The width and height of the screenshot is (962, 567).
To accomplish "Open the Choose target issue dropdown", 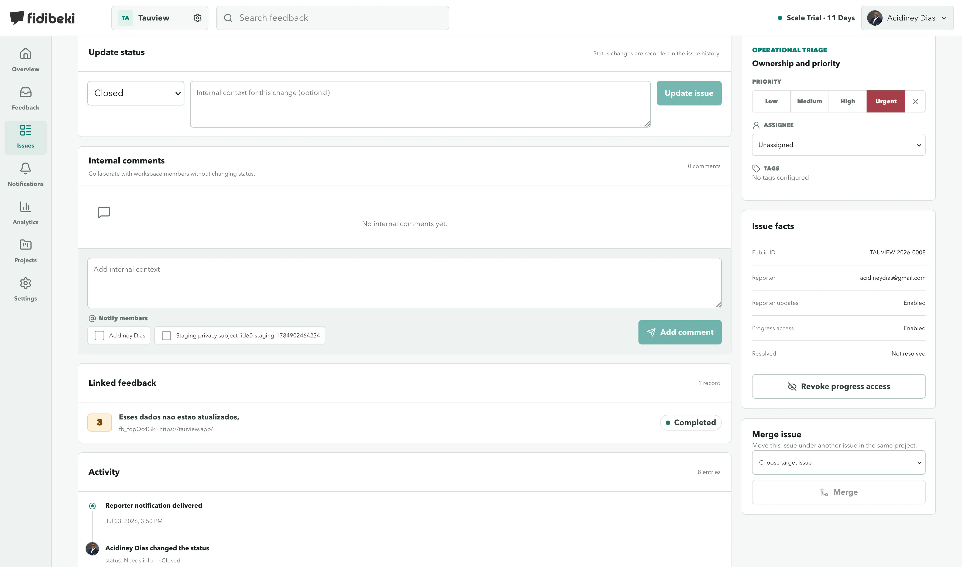I will (x=838, y=462).
